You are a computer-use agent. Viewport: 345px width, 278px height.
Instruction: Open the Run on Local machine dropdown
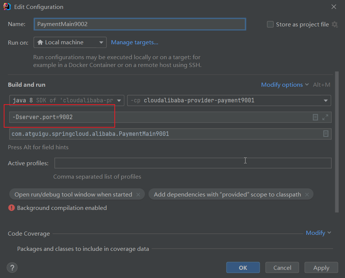coord(70,42)
